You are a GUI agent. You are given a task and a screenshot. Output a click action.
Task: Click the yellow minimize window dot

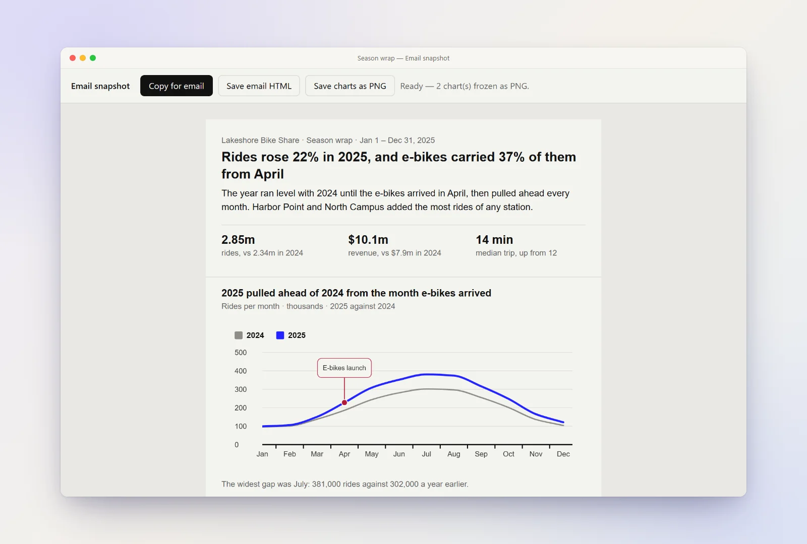[83, 58]
